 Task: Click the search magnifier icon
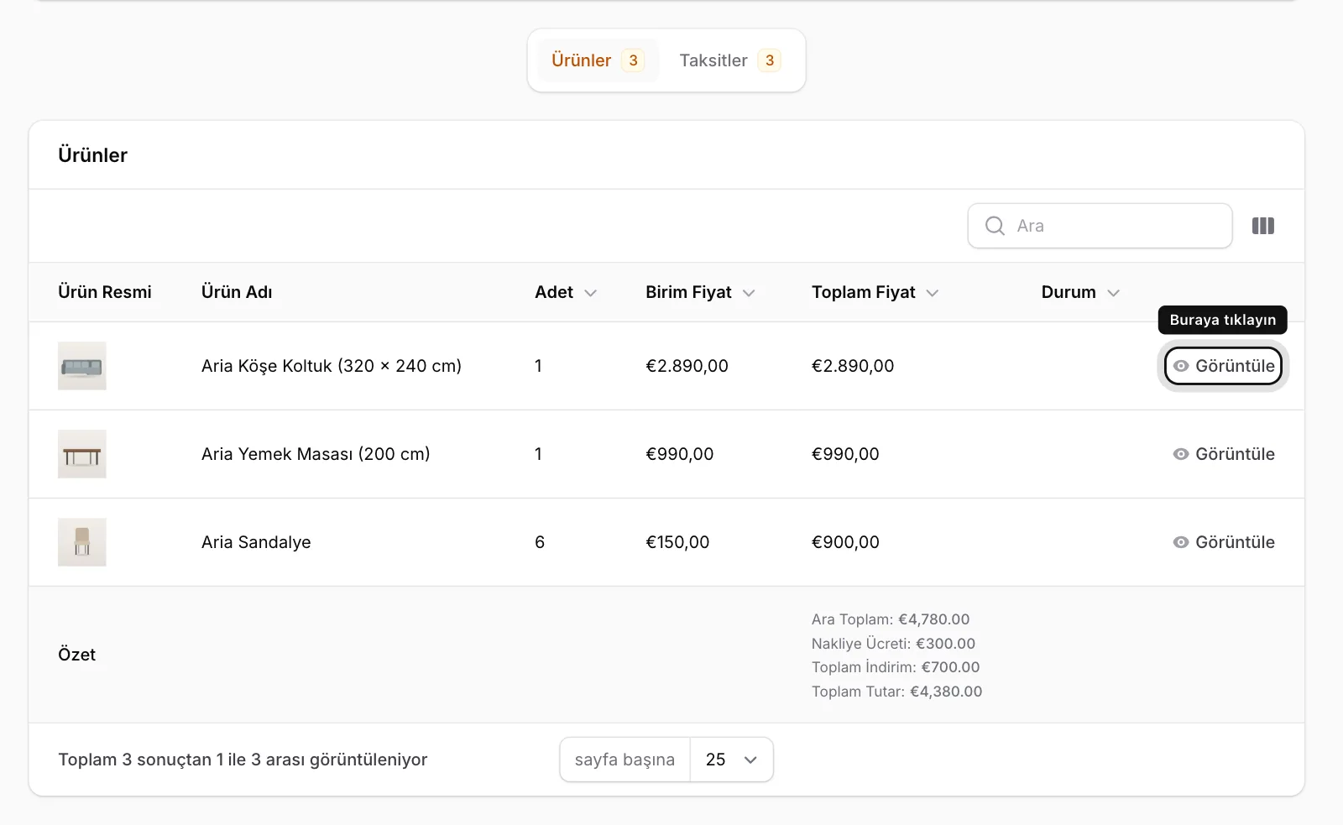pyautogui.click(x=995, y=226)
